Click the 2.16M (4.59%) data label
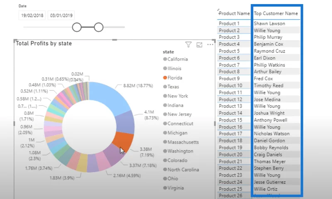Viewport: 332px width, 199px height. [127, 175]
